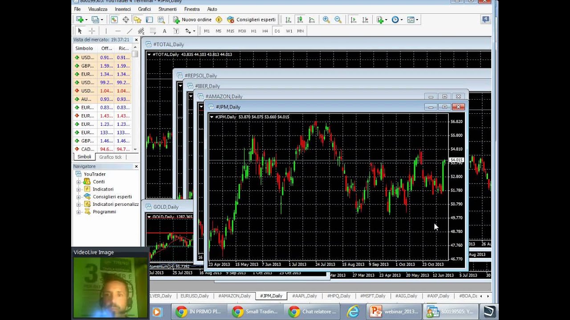Set timeframe to H4
The width and height of the screenshot is (570, 320).
[x=265, y=31]
